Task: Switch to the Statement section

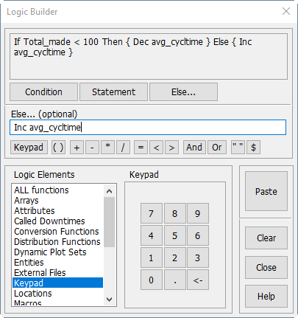Action: tap(113, 92)
